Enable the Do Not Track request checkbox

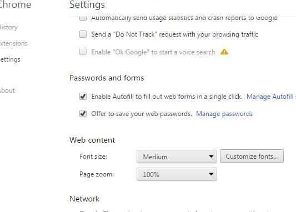coord(83,34)
